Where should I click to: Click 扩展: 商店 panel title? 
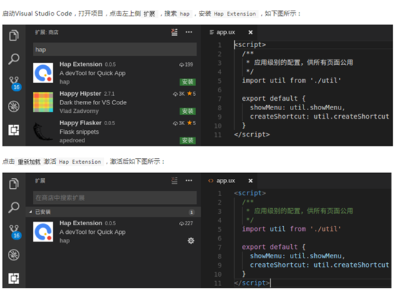tap(47, 32)
